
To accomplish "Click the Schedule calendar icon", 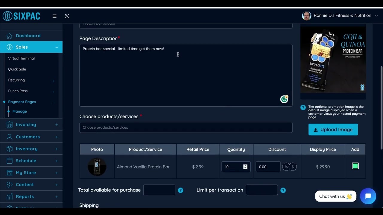I will click(x=10, y=161).
